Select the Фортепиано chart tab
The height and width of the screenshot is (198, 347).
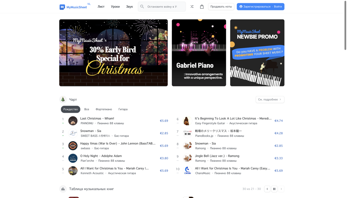click(x=104, y=109)
